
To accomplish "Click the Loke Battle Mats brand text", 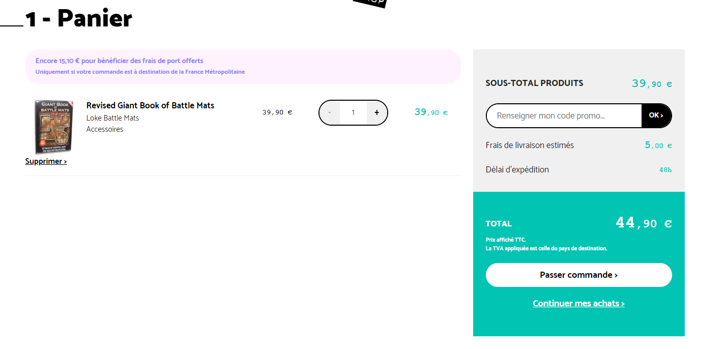I will point(112,118).
